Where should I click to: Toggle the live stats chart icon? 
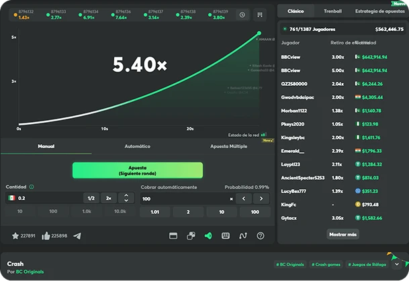(x=243, y=236)
